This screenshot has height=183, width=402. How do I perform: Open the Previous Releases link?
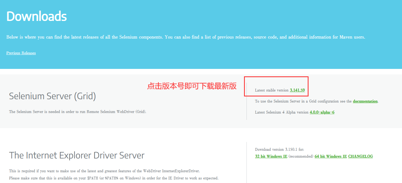21,53
